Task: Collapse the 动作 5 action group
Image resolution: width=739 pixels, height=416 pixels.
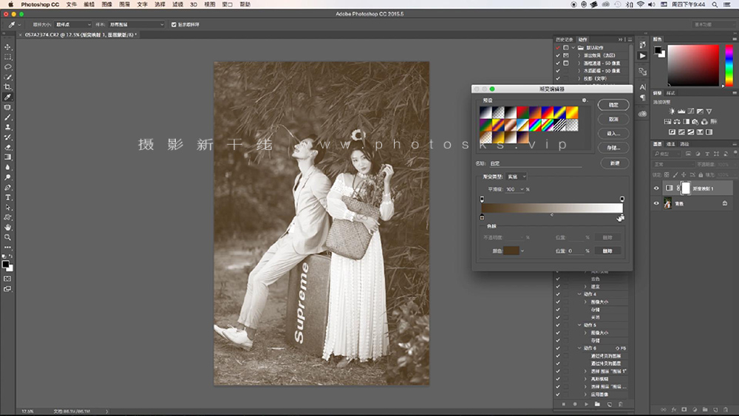Action: (x=579, y=325)
